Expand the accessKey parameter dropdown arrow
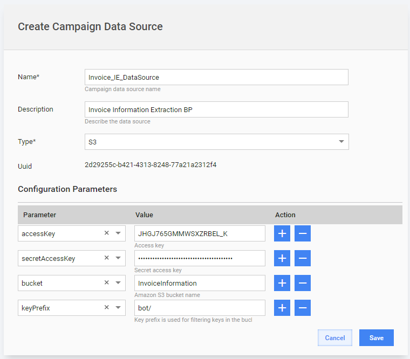Image resolution: width=410 pixels, height=359 pixels. tap(118, 233)
